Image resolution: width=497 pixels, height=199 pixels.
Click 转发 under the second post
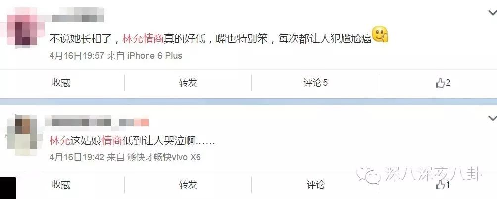point(188,185)
